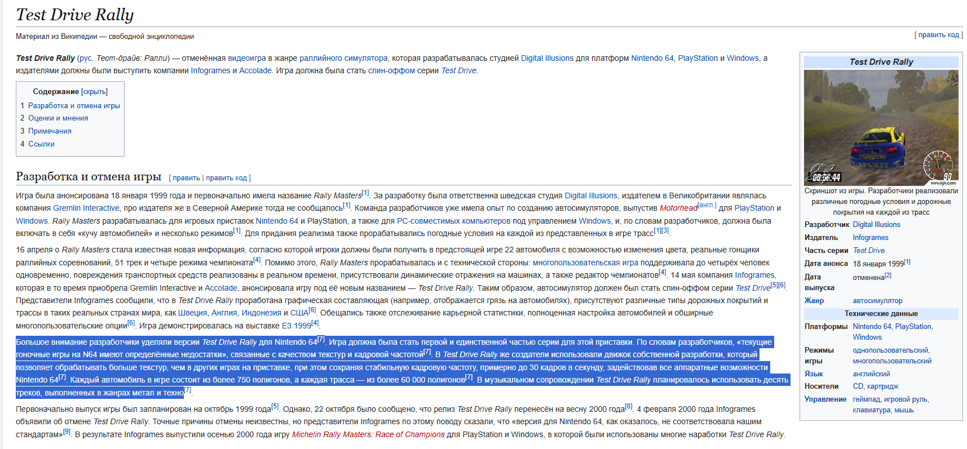Open 'однопользовательский' mode link in infobox
Viewport: 967px width, 449px height.
[x=890, y=350]
